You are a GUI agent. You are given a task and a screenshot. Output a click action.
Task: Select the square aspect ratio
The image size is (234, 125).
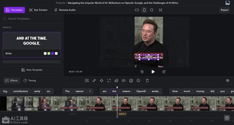[x=152, y=10]
